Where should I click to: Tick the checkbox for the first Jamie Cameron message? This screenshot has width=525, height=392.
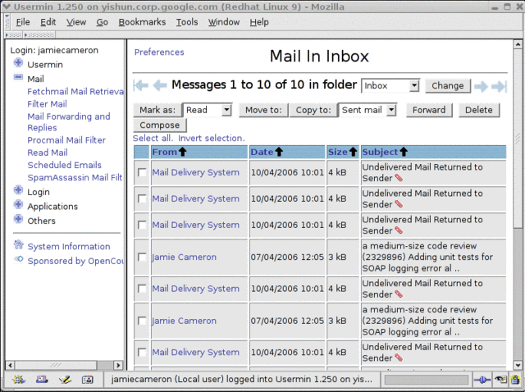click(x=143, y=257)
